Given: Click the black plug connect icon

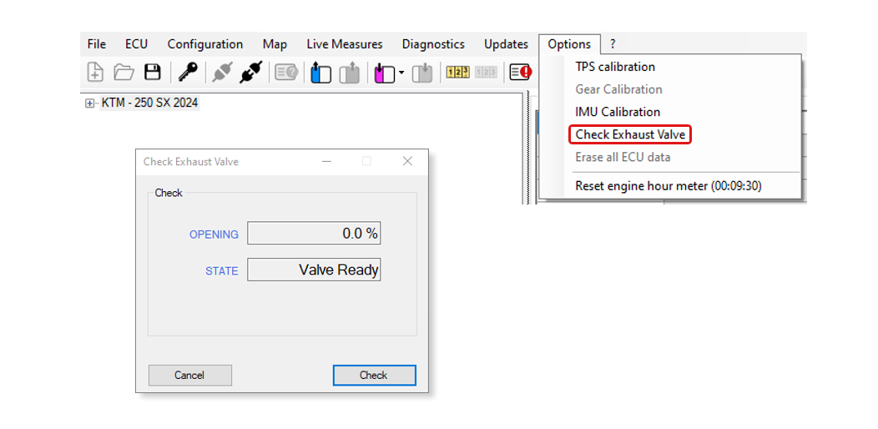Looking at the screenshot, I should coord(250,73).
